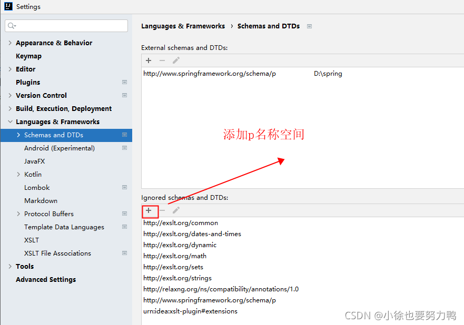Expand the Schemas and DTDs node
Screen dimensions: 464x325
18,135
